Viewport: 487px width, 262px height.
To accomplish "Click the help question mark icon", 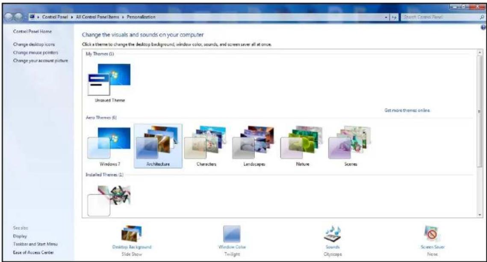I will point(483,28).
